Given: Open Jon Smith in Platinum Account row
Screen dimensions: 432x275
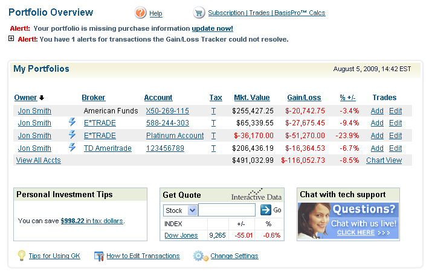Looking at the screenshot, I should coord(34,136).
